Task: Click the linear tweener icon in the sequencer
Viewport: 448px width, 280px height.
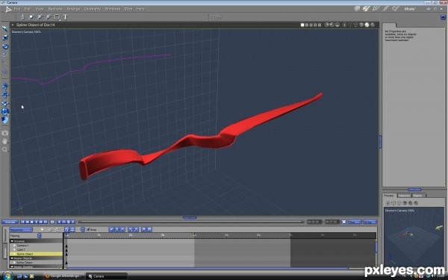Action: tap(111, 230)
